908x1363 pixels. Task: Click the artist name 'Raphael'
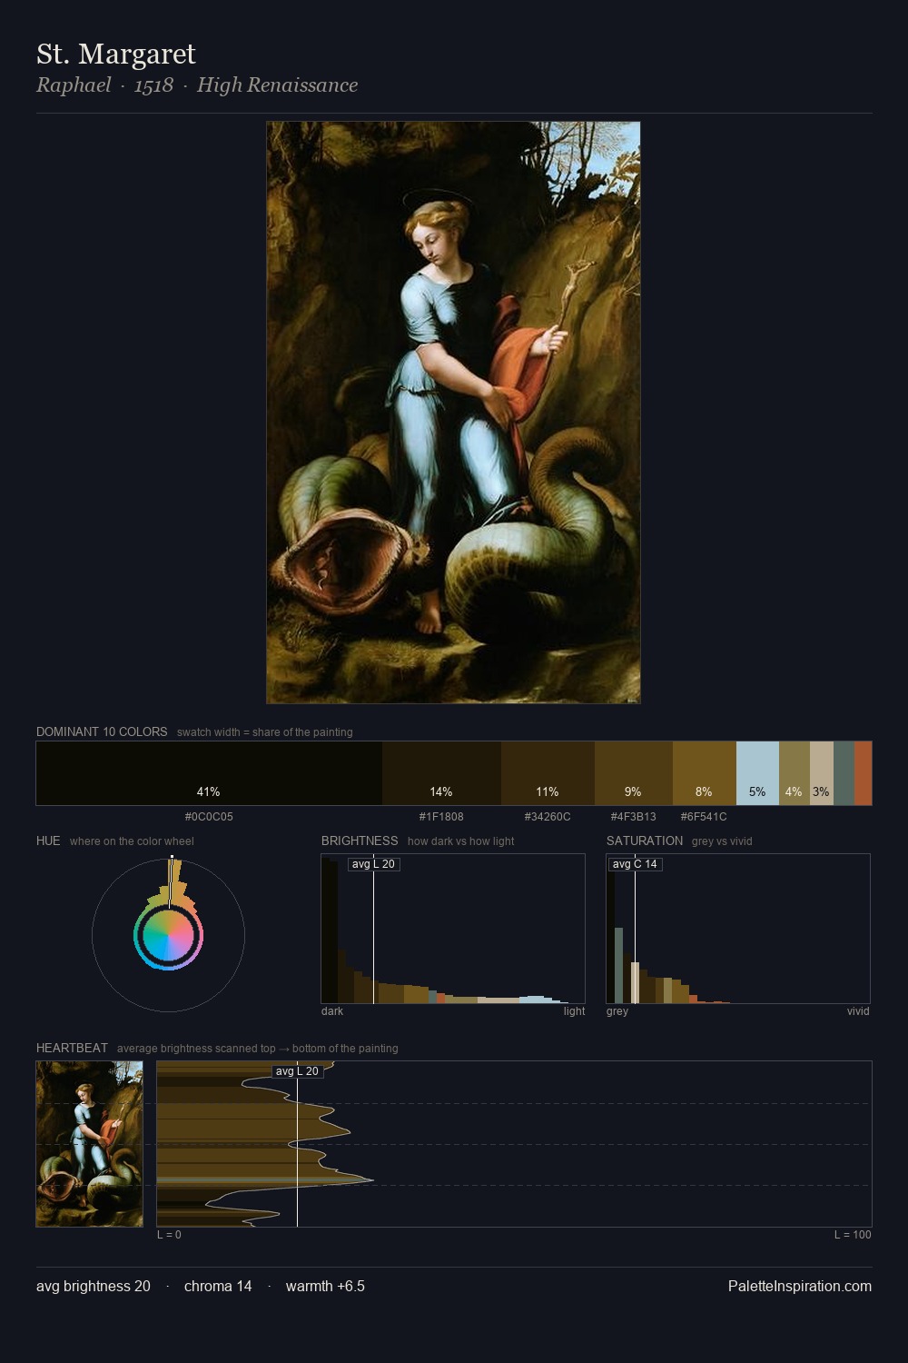(74, 85)
